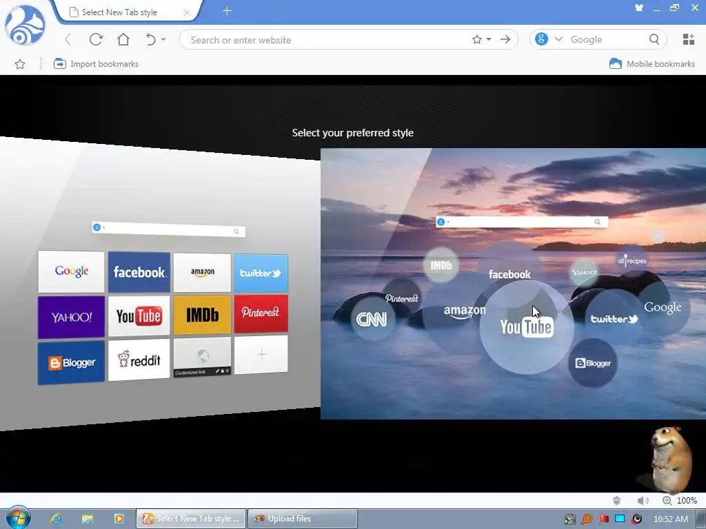Open a new tab with plus button
Image resolution: width=706 pixels, height=529 pixels.
coord(227,11)
